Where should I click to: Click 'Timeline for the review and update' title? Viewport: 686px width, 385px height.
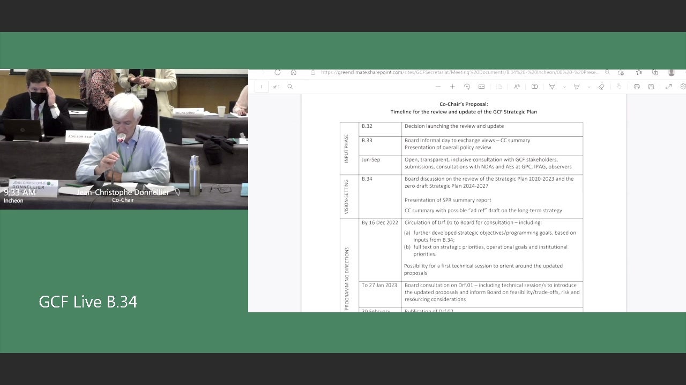pyautogui.click(x=464, y=112)
